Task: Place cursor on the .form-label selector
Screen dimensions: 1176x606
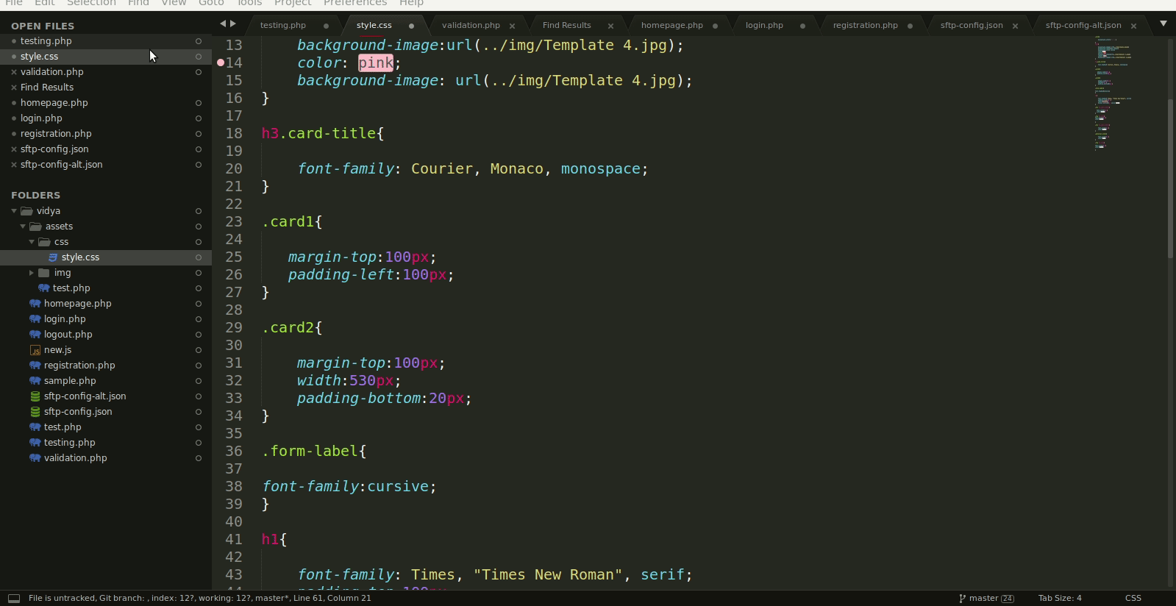Action: coord(314,452)
